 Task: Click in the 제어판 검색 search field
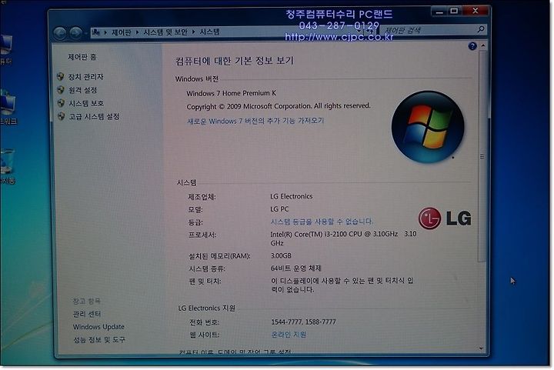click(433, 30)
